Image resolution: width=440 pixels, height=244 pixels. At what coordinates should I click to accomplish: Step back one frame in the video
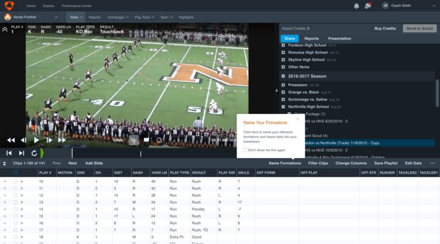pos(24,140)
